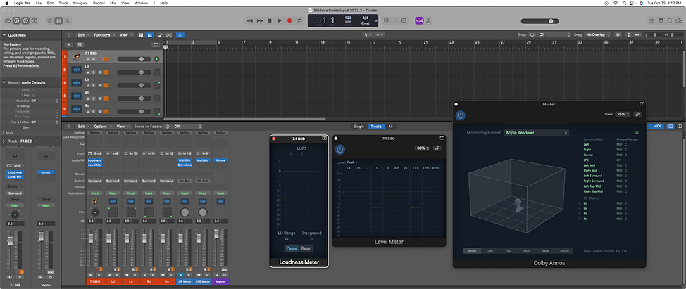
Task: Start recording with the red Record button
Action: pos(289,20)
